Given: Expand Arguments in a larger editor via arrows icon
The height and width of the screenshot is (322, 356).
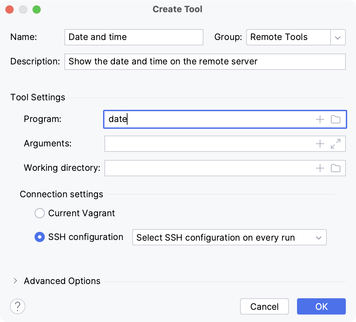Looking at the screenshot, I should 335,144.
